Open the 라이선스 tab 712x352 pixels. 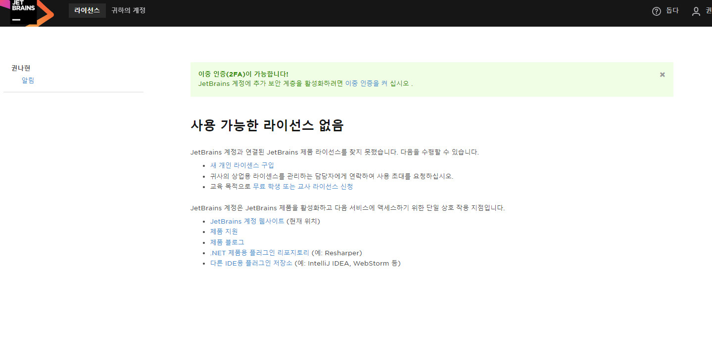click(87, 10)
